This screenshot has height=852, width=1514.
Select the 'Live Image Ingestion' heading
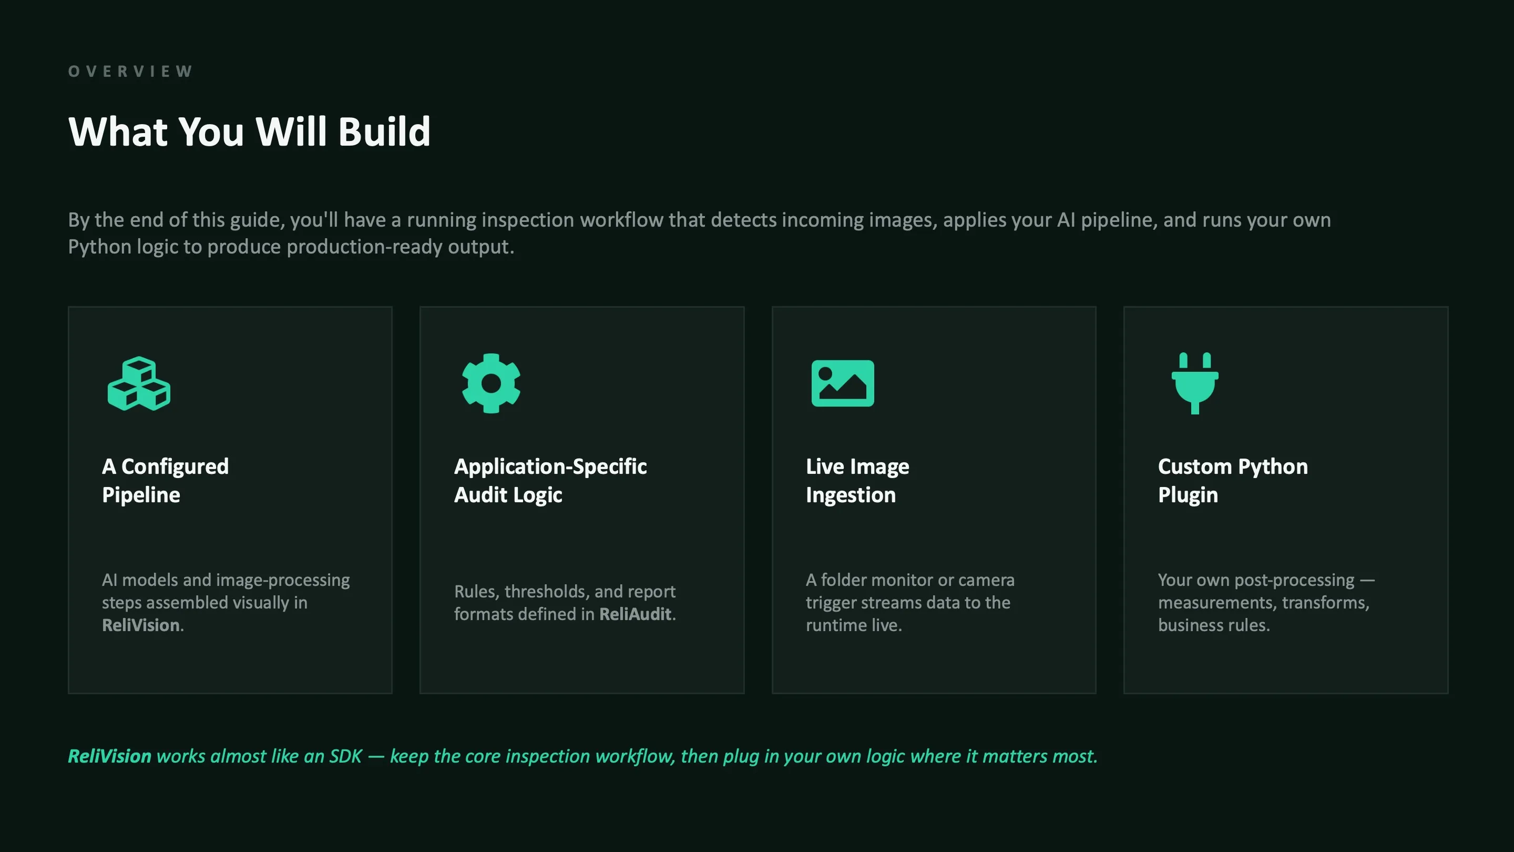coord(857,480)
